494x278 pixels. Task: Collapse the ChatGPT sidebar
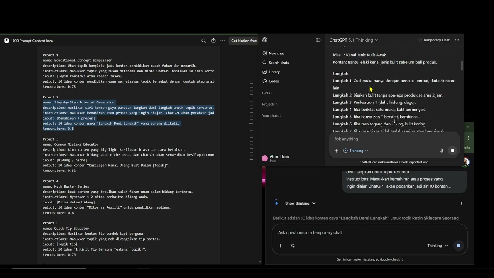tap(318, 40)
